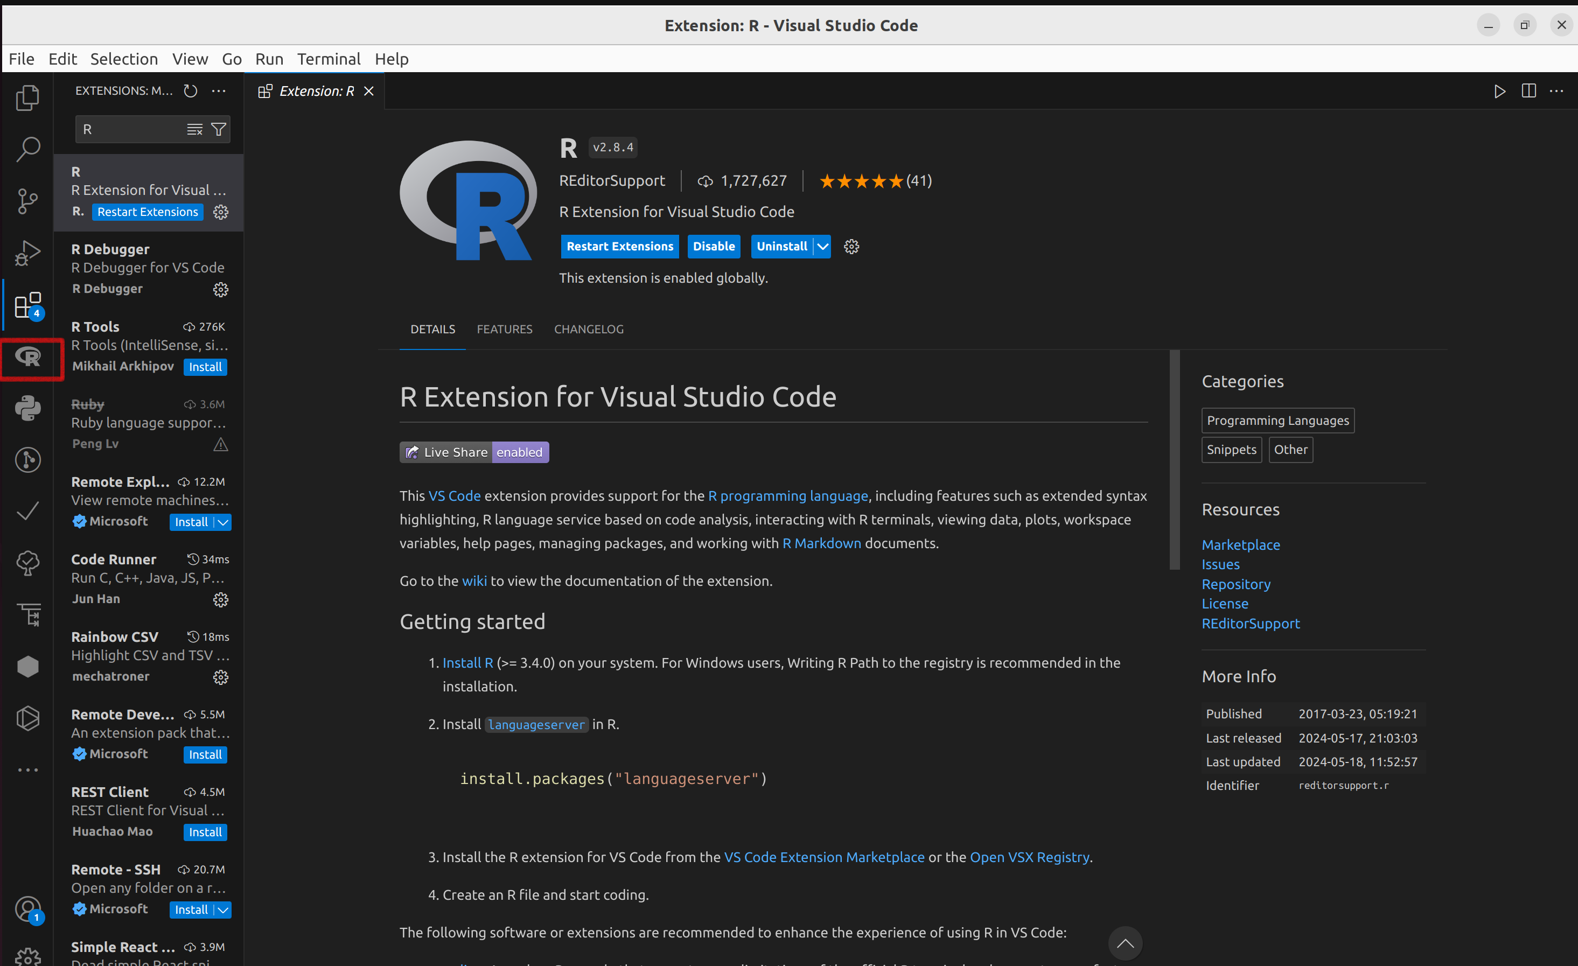Click the README vertical scrollbar
1578x966 pixels.
pyautogui.click(x=1174, y=460)
